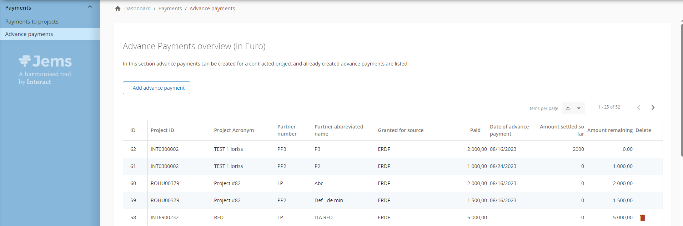Click Add advance payment button
Screen dimensions: 683x226
[156, 88]
